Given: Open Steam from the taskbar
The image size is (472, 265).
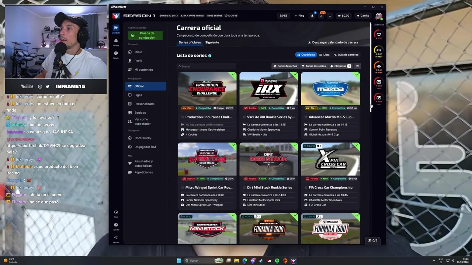Looking at the screenshot, I should (x=261, y=261).
